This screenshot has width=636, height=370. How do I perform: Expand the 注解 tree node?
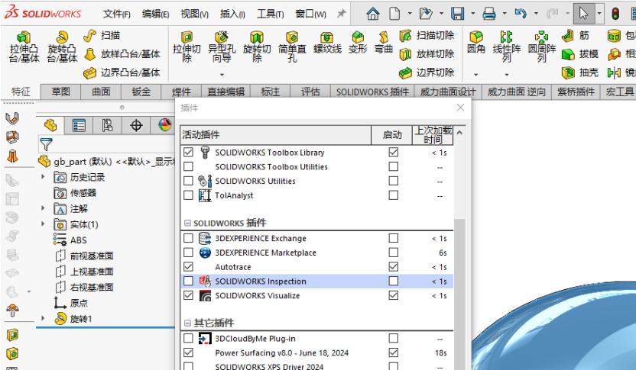click(x=43, y=208)
